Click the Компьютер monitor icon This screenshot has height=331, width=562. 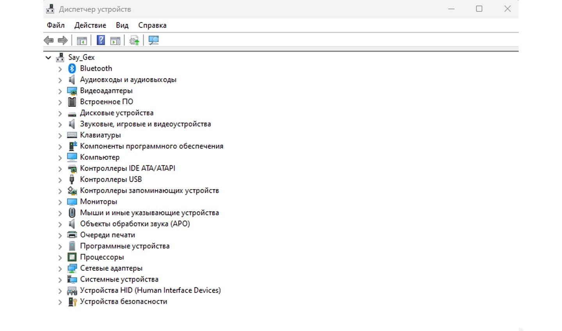[x=72, y=157]
